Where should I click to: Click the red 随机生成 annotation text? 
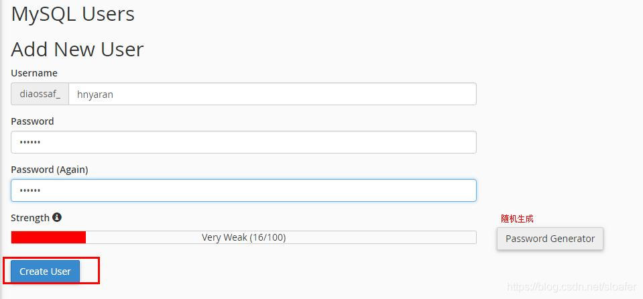[517, 219]
